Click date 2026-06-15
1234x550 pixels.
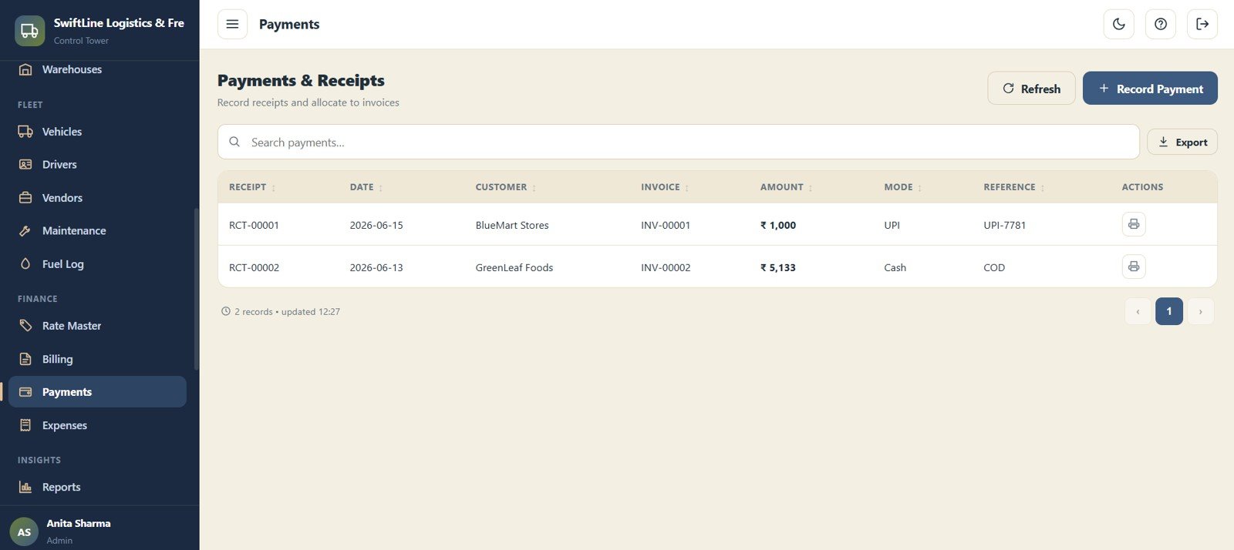(376, 225)
